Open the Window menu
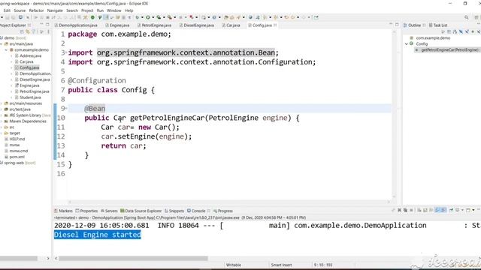481x270 pixels. point(113,10)
